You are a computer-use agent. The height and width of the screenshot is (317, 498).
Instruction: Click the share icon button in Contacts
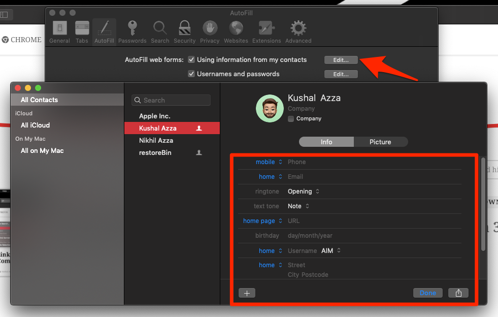pyautogui.click(x=458, y=293)
